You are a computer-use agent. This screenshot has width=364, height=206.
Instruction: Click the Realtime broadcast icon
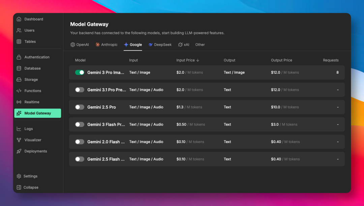click(19, 102)
